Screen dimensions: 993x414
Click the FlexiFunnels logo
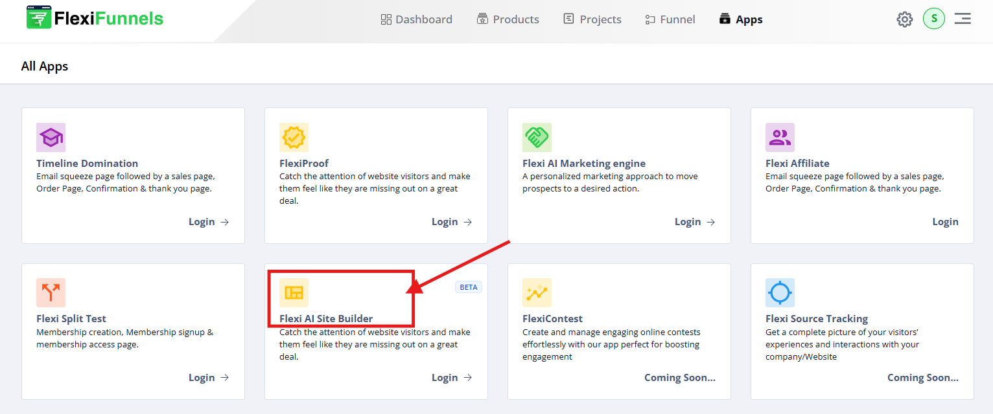pyautogui.click(x=95, y=18)
